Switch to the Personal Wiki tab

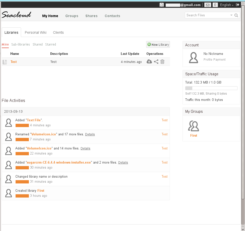tap(35, 32)
